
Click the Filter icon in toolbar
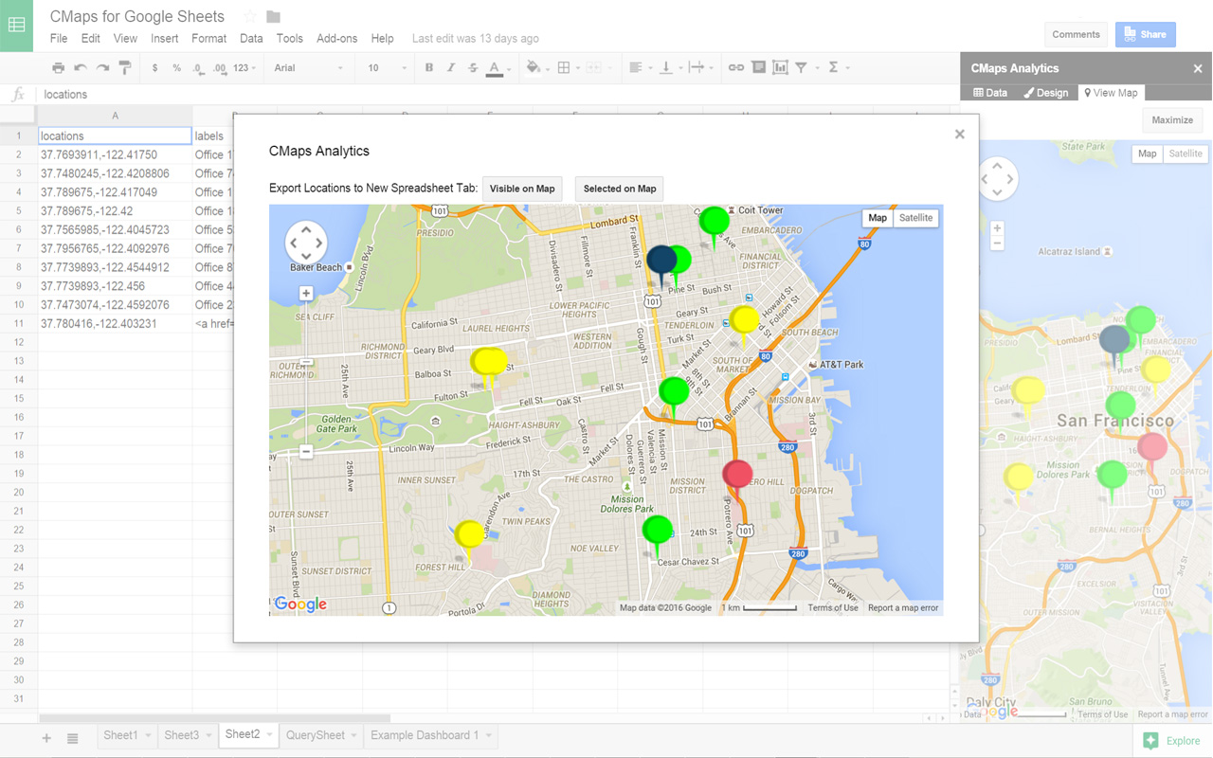click(x=802, y=67)
